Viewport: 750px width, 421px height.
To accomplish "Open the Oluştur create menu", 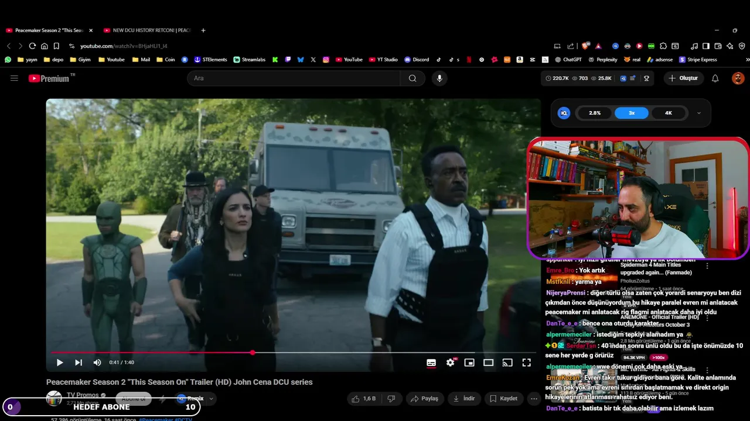I will [x=684, y=78].
